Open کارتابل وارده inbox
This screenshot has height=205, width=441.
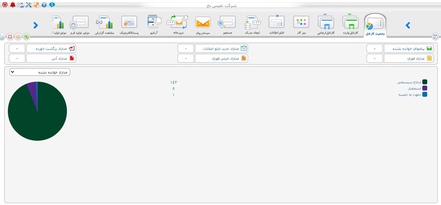(351, 25)
